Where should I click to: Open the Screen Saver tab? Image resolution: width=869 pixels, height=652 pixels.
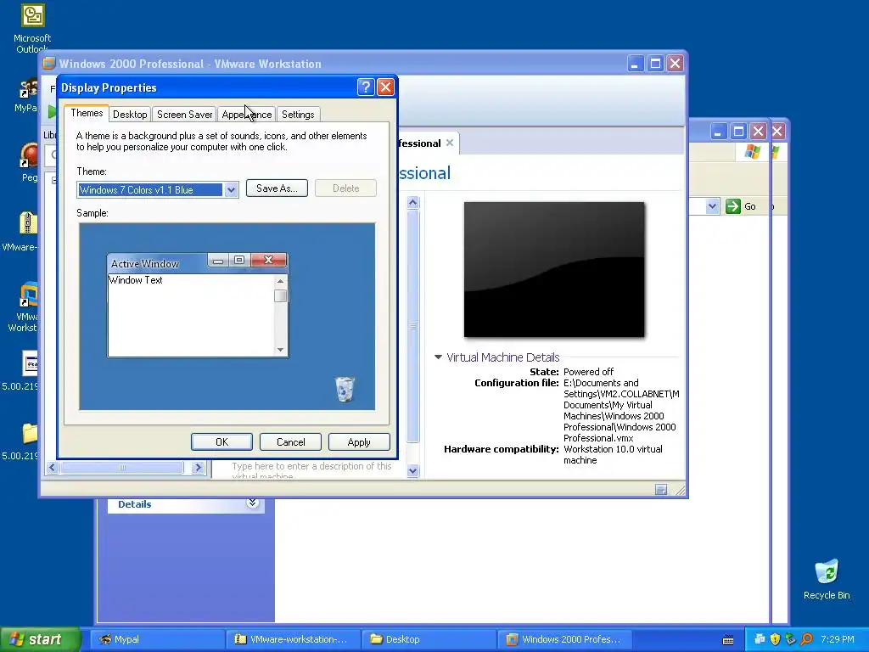coord(184,115)
